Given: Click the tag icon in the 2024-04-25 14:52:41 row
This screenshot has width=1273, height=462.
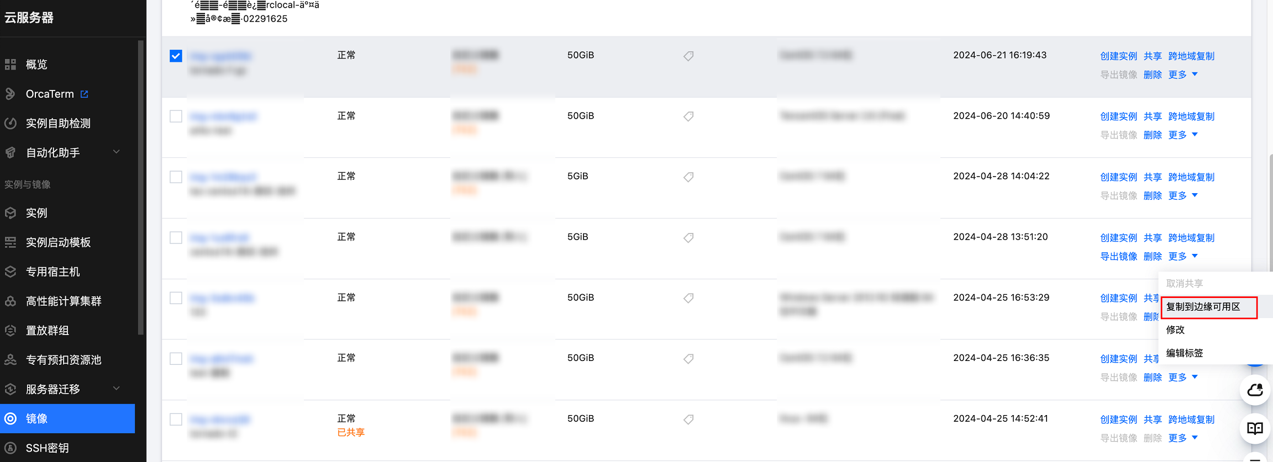Looking at the screenshot, I should pyautogui.click(x=688, y=419).
